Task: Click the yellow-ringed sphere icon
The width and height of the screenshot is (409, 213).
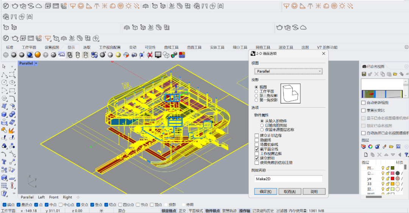Action: (118, 55)
